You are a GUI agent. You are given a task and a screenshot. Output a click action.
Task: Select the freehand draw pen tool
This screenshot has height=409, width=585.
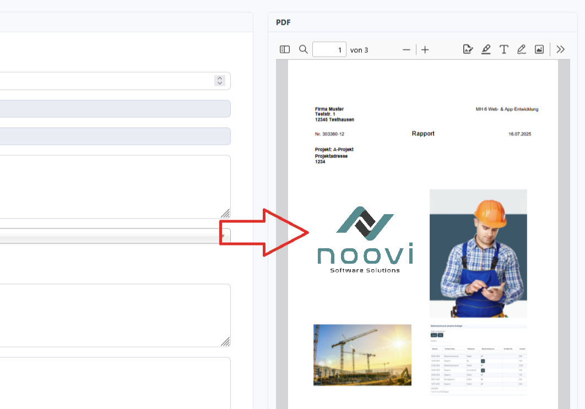(x=522, y=49)
